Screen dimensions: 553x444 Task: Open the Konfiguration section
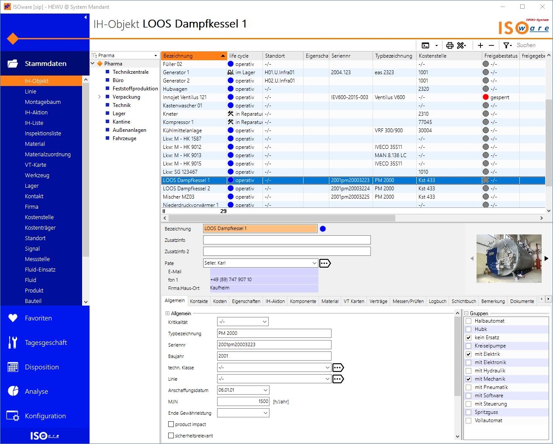click(x=45, y=416)
